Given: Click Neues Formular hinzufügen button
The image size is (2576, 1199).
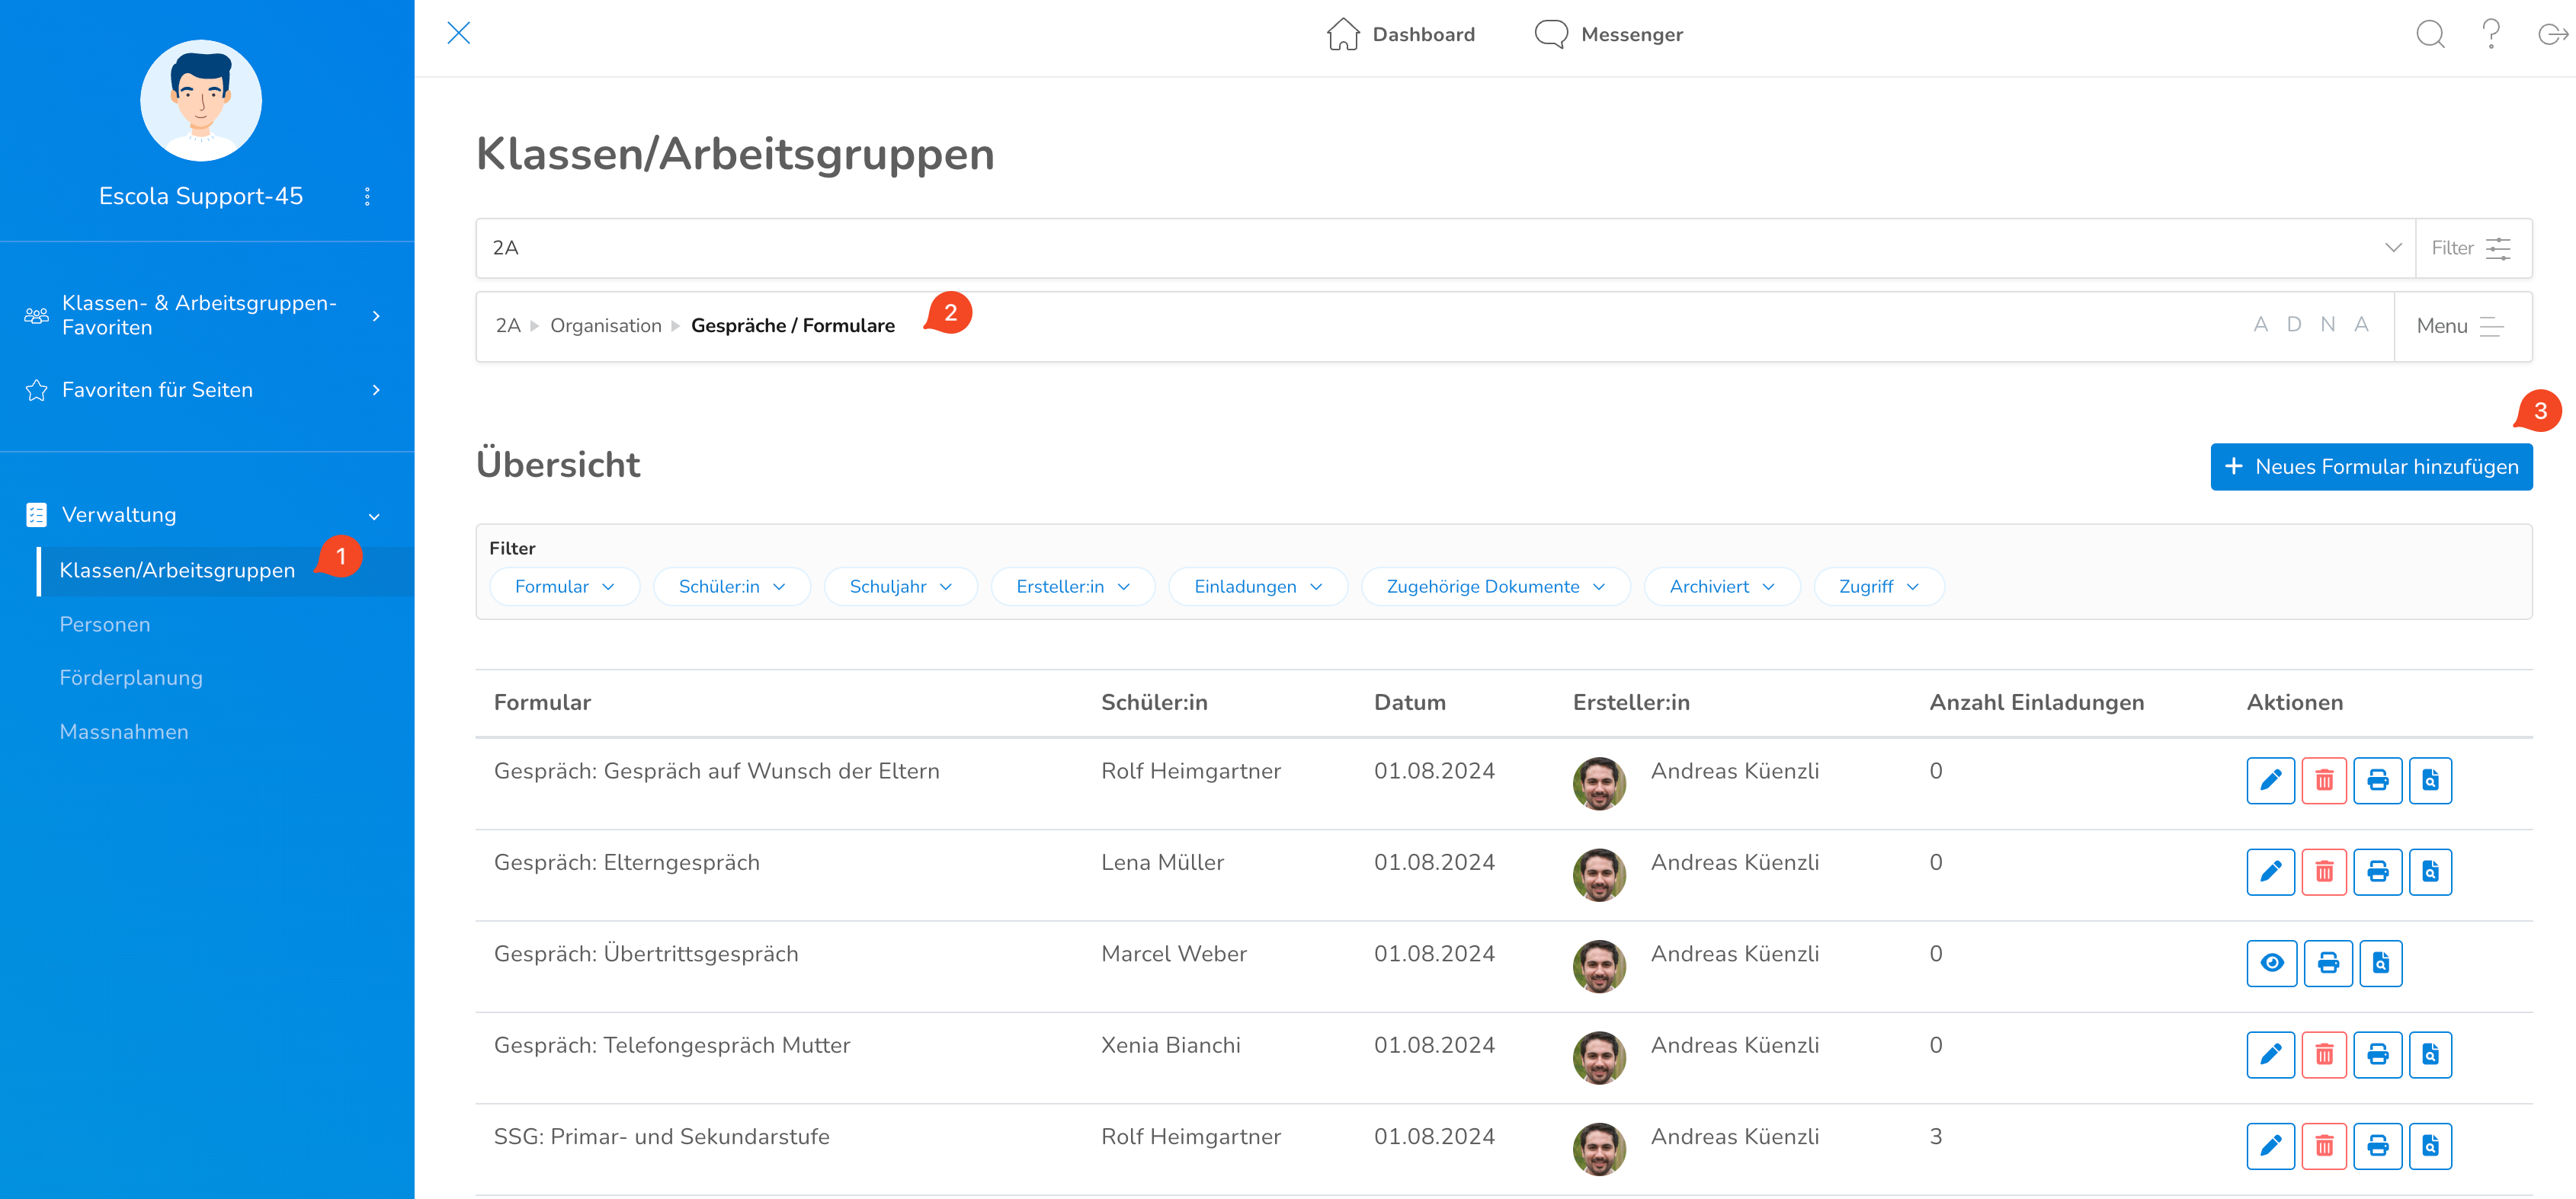Looking at the screenshot, I should pos(2370,467).
